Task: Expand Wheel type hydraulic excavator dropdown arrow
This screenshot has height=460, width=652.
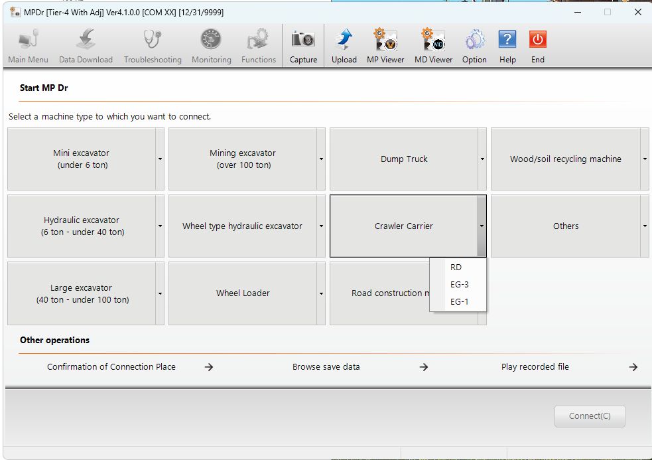Action: coord(321,226)
